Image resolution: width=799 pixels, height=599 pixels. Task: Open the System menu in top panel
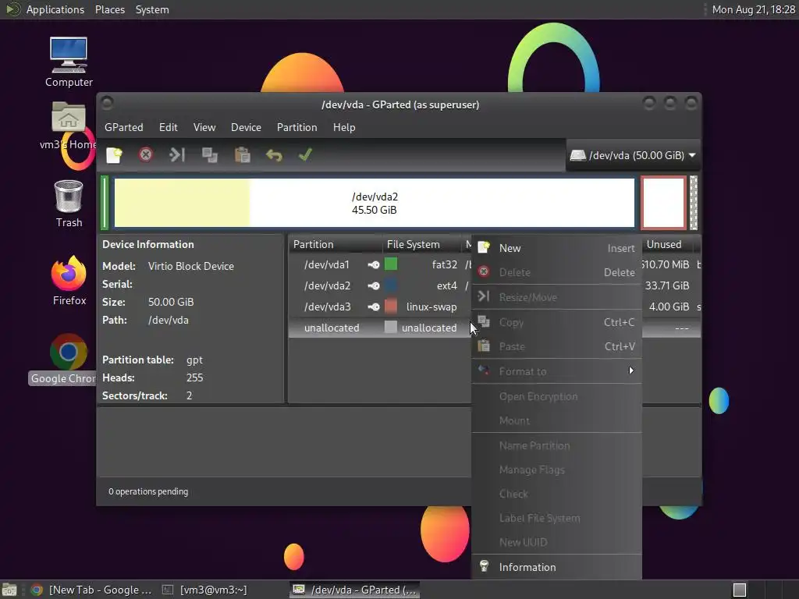tap(152, 9)
